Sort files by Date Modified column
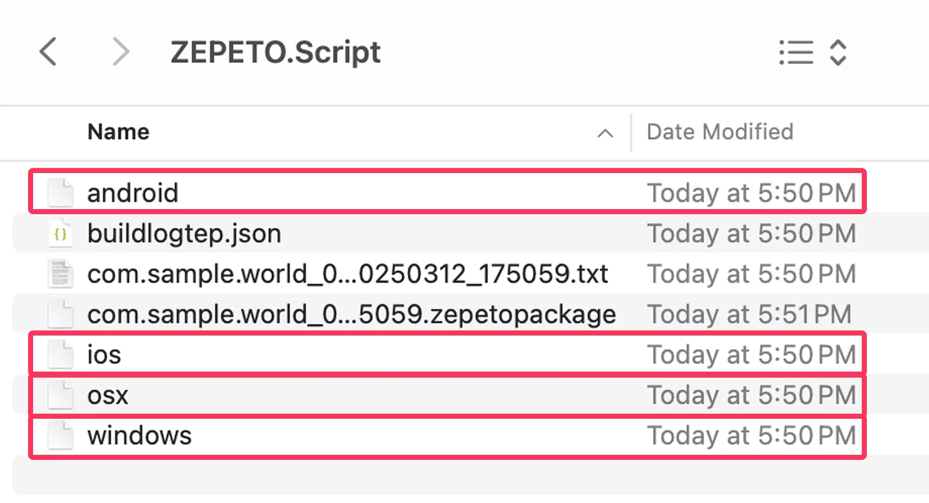 [x=720, y=132]
